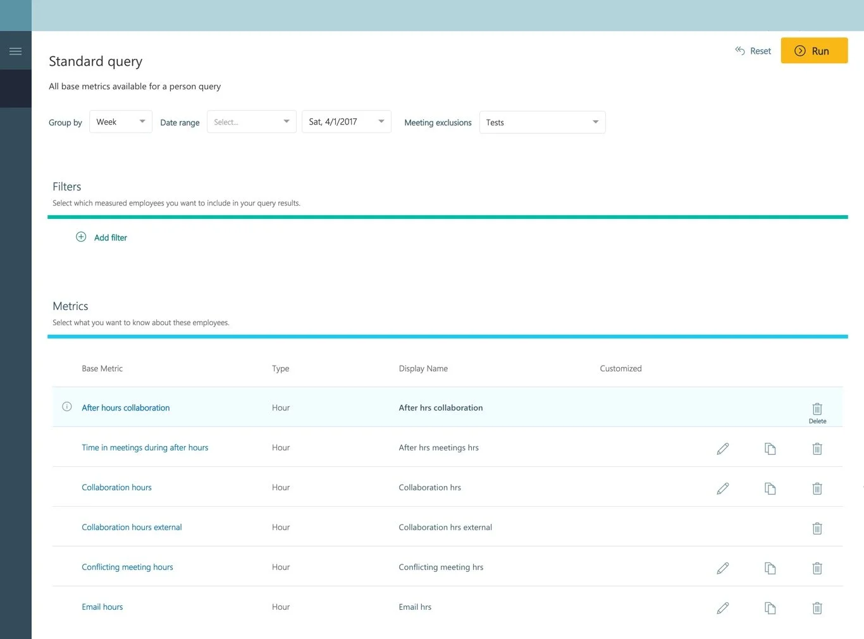The image size is (864, 639).
Task: Duplicate the Time in meetings during after hours metric
Action: pos(770,449)
